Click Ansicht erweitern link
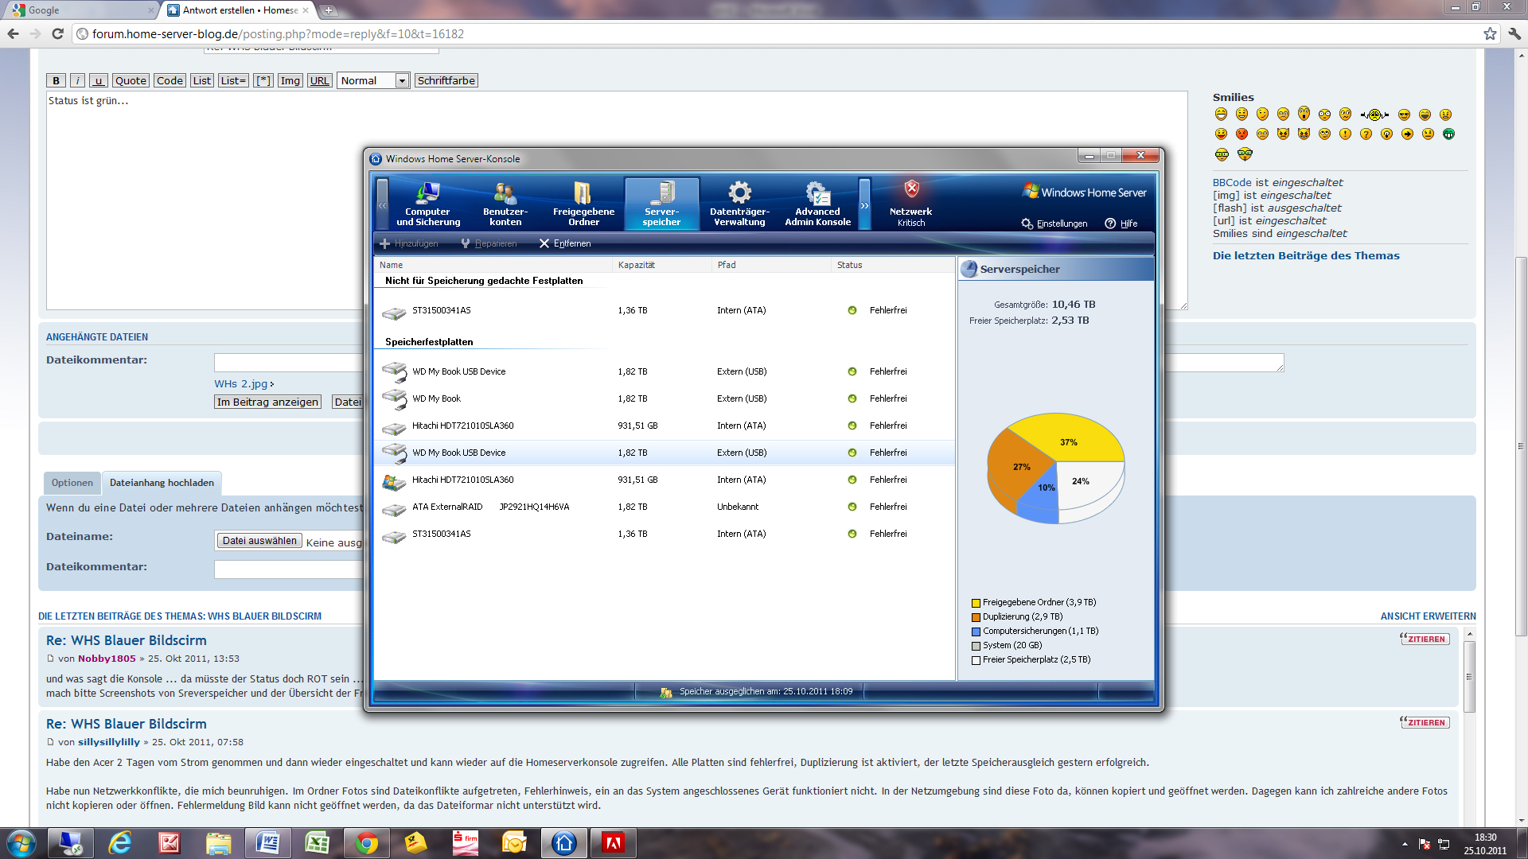Screen dimensions: 1528x859 click(x=1428, y=616)
